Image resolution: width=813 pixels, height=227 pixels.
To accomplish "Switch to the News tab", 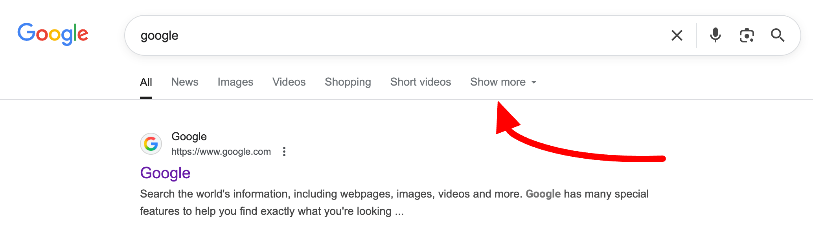I will coord(185,82).
